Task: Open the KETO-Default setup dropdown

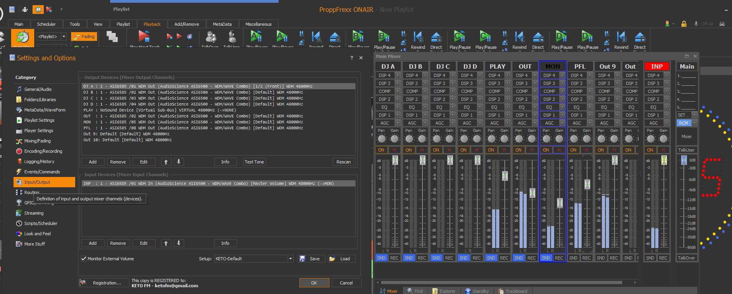Action: tap(290, 259)
